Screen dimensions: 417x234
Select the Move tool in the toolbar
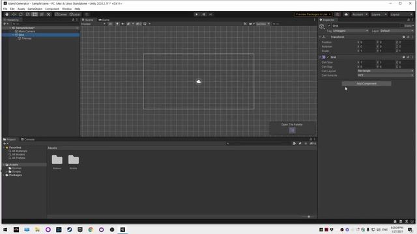(14, 14)
